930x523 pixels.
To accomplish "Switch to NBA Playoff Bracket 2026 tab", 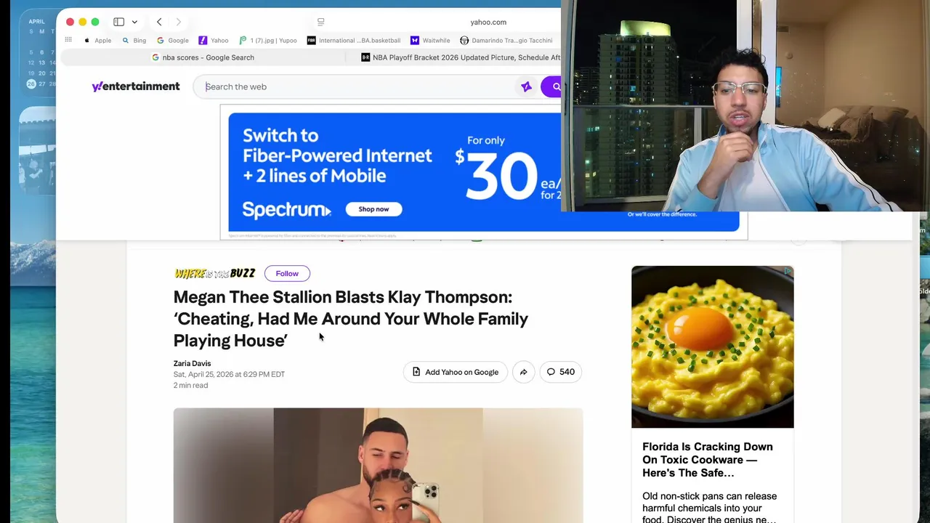I will pyautogui.click(x=461, y=57).
